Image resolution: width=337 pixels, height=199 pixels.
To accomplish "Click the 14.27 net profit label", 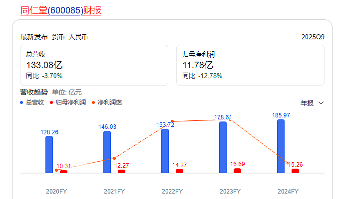I will 179,165.
